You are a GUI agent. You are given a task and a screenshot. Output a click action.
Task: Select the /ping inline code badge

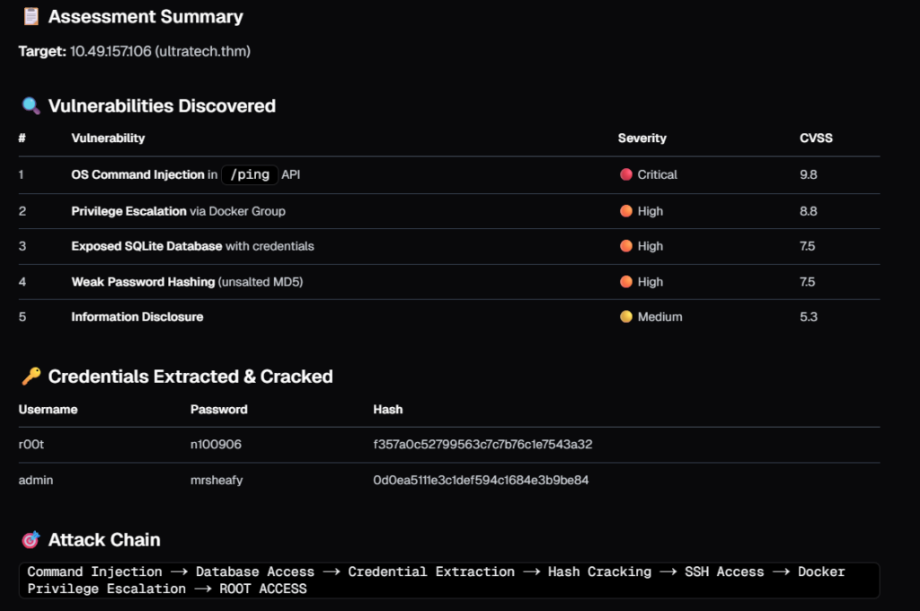[x=250, y=174]
